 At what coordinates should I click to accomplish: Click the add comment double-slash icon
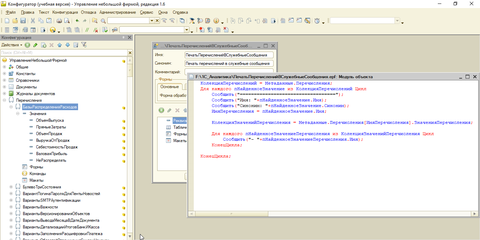(87, 30)
